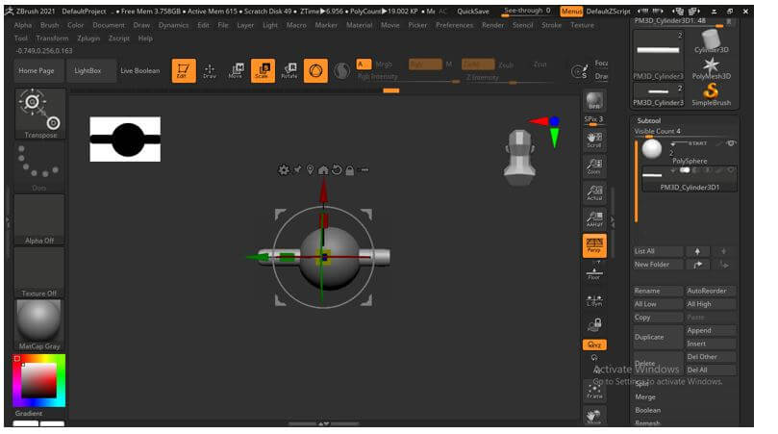The image size is (778, 434).
Task: Click the BPR render button
Action: tap(594, 101)
